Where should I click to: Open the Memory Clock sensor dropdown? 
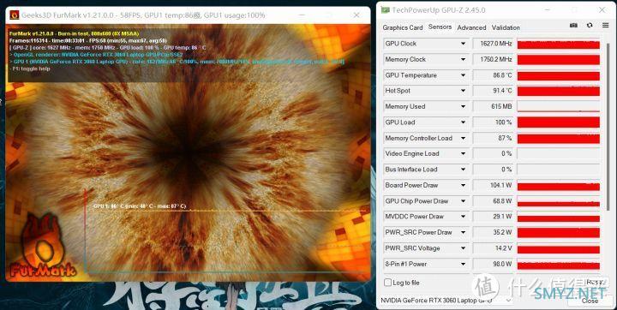tap(463, 59)
